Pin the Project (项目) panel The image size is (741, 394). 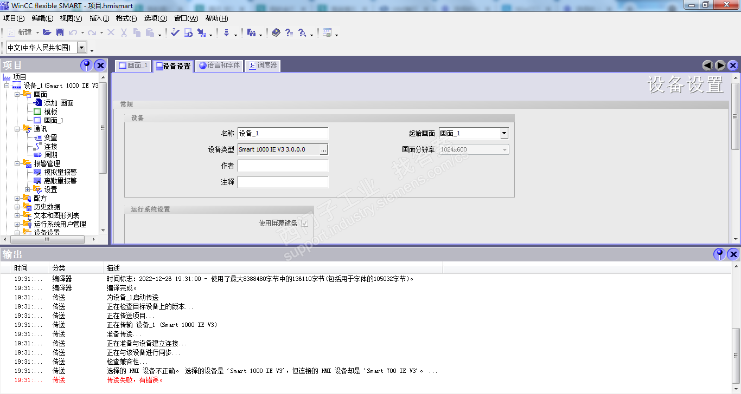click(86, 65)
